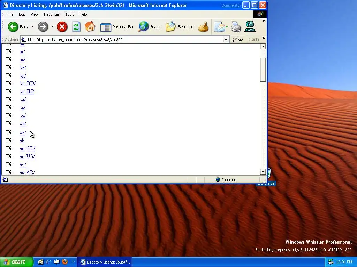Click the system tray network icon
This screenshot has height=267, width=357.
click(x=331, y=262)
